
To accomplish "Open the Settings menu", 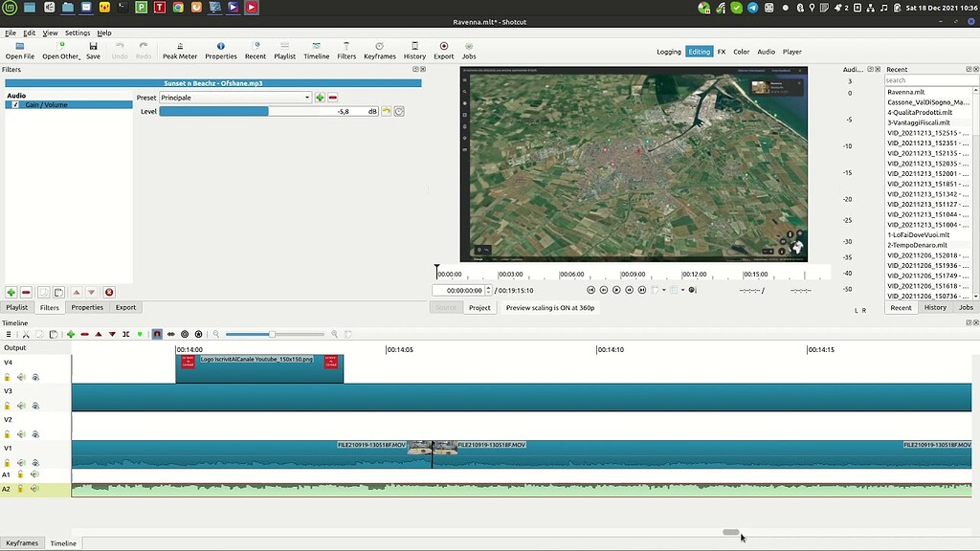I will click(78, 33).
